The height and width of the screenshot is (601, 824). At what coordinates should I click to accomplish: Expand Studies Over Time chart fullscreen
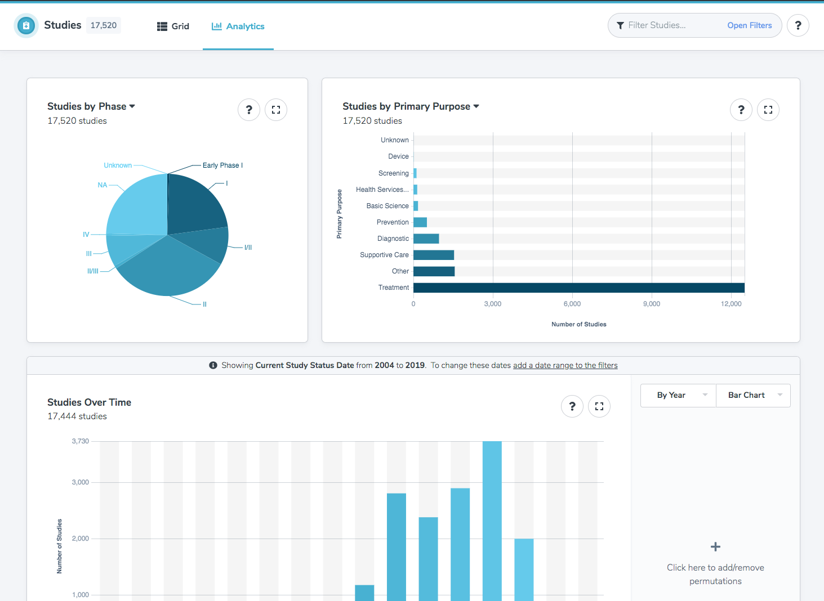coord(599,406)
